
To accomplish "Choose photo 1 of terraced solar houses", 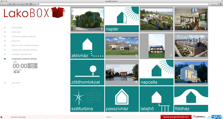I will (191, 46).
